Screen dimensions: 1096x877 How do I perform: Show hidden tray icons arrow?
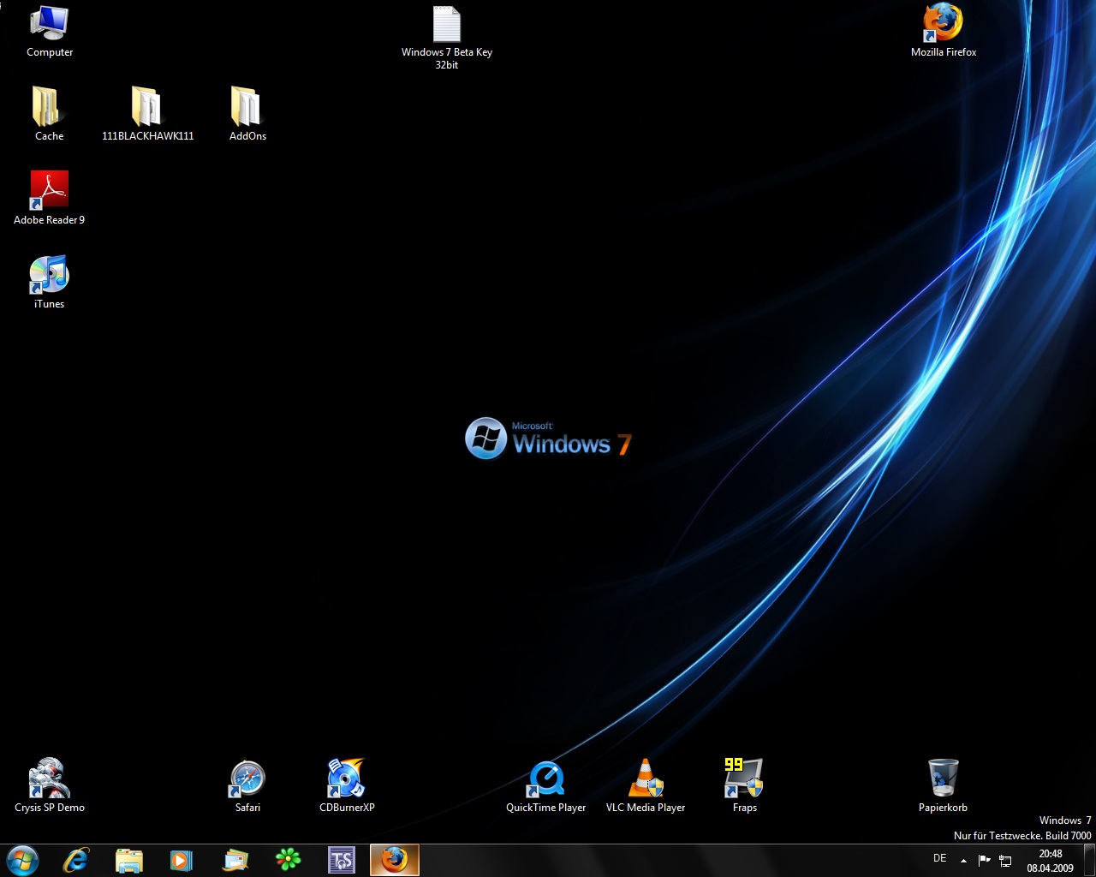click(x=963, y=861)
